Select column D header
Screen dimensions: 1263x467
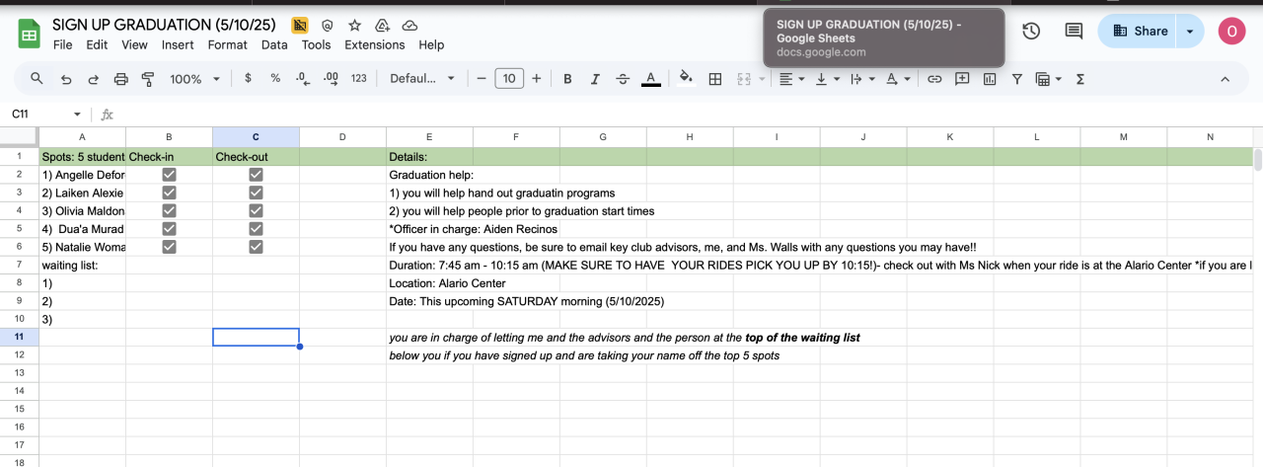[342, 137]
